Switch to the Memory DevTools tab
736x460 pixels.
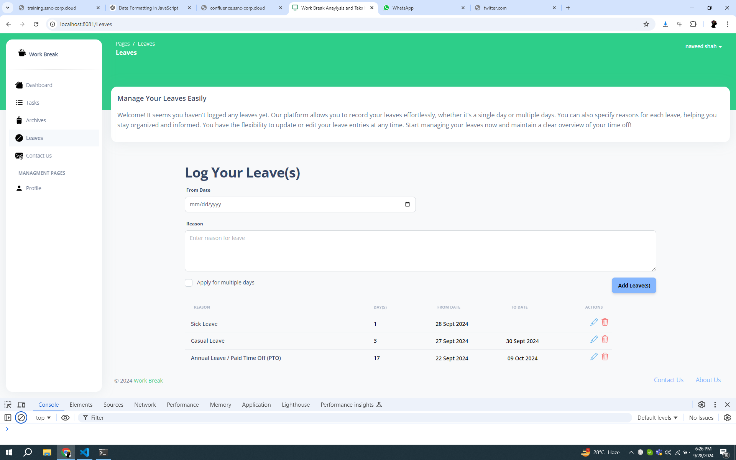click(220, 404)
